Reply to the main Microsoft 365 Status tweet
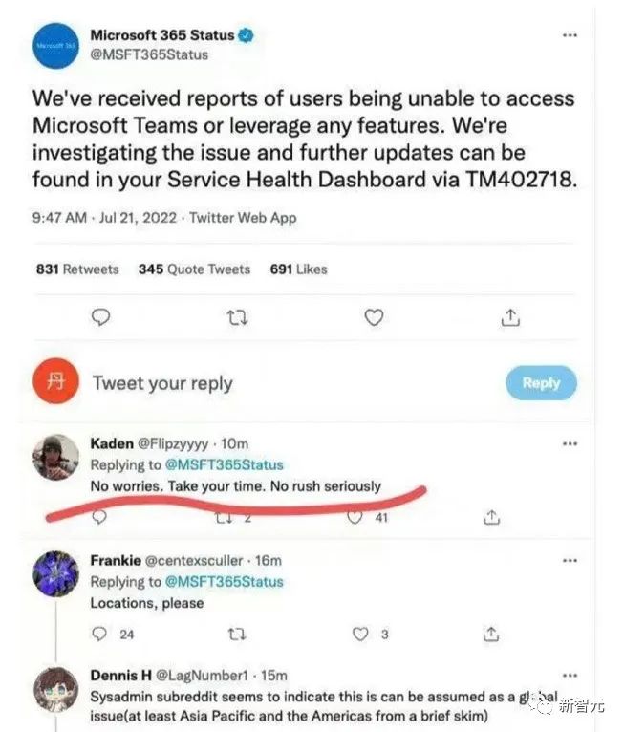624x732 pixels. (x=100, y=317)
